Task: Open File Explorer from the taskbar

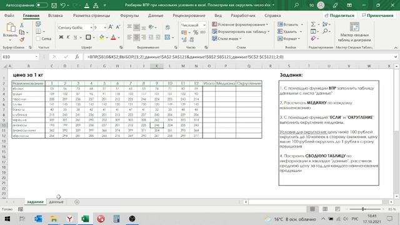Action: point(54,219)
